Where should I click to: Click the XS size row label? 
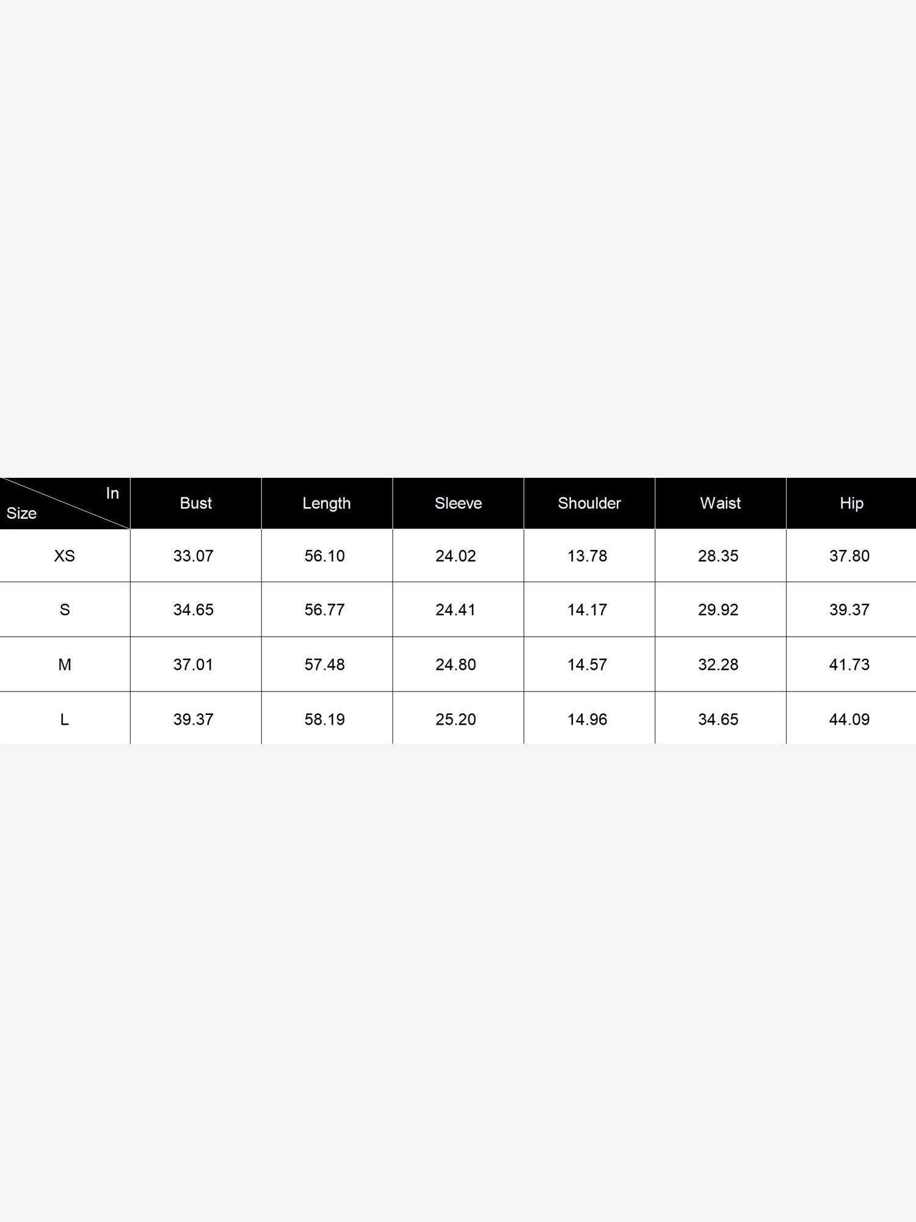(x=65, y=555)
